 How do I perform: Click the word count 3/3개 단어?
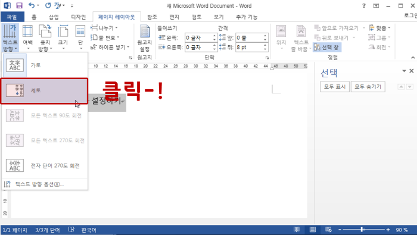48,230
